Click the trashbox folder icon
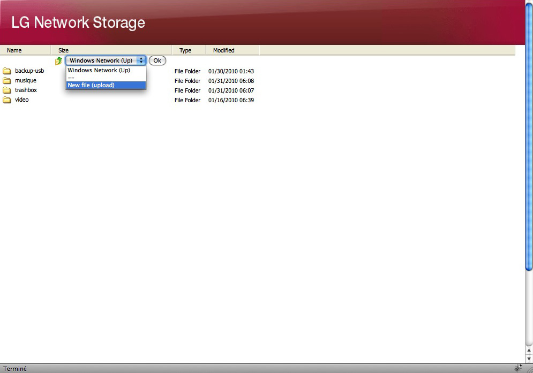 [x=7, y=90]
